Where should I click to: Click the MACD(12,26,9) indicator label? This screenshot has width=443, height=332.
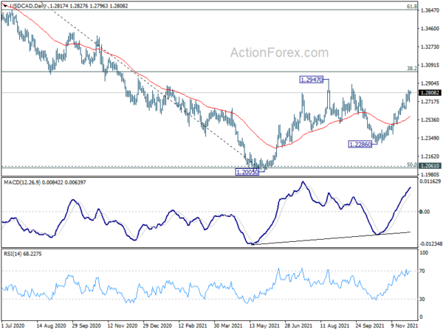tap(21, 183)
